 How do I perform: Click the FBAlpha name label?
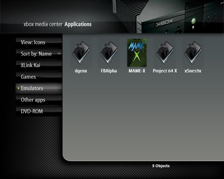109,71
